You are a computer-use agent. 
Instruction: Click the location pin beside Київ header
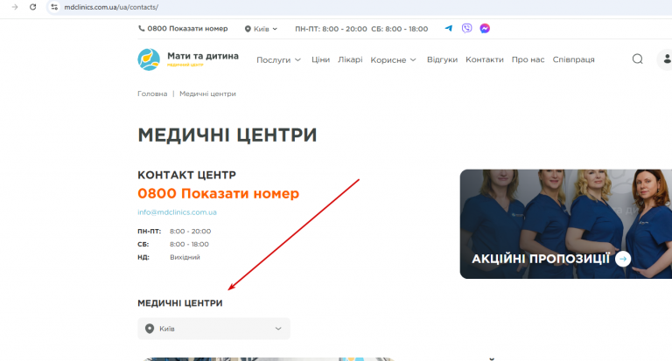click(x=248, y=29)
